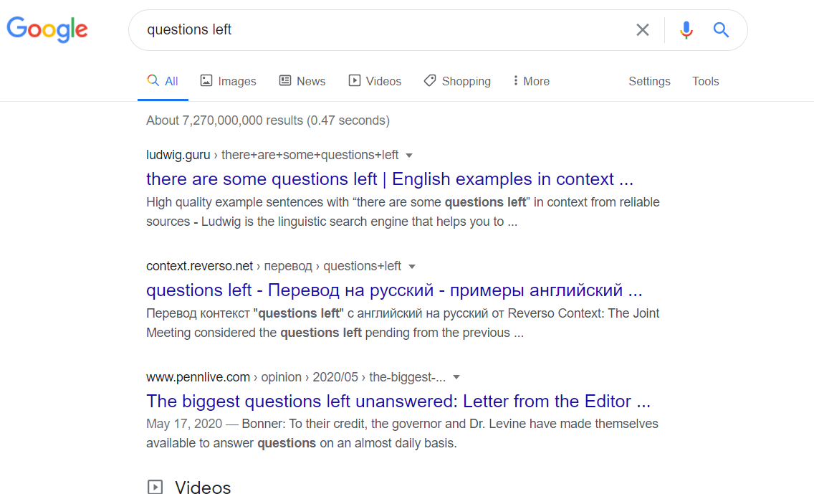Open 'there are some questions left' result

point(390,179)
